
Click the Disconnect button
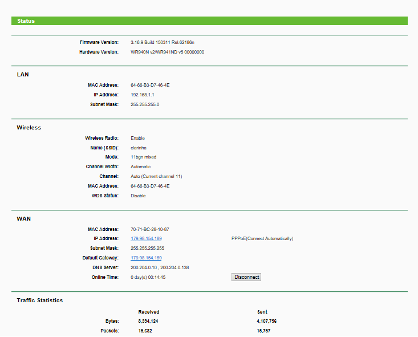(x=246, y=277)
